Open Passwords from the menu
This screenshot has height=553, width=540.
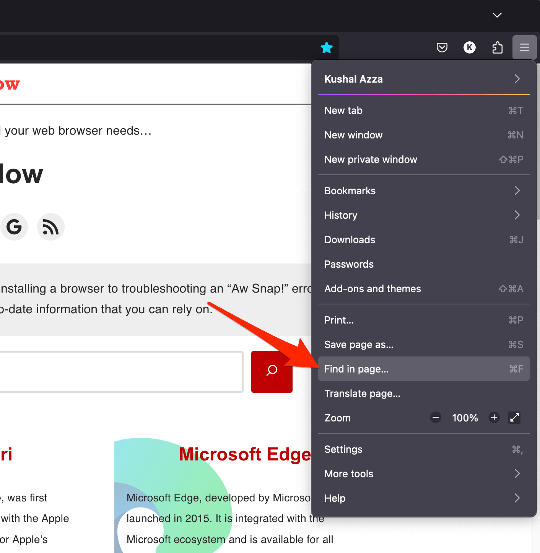pos(424,264)
